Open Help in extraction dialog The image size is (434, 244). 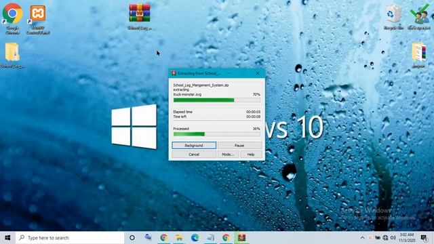(251, 155)
